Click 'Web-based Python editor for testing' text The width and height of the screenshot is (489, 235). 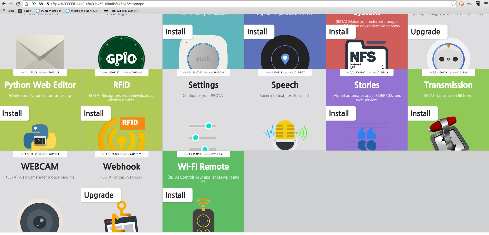click(40, 95)
